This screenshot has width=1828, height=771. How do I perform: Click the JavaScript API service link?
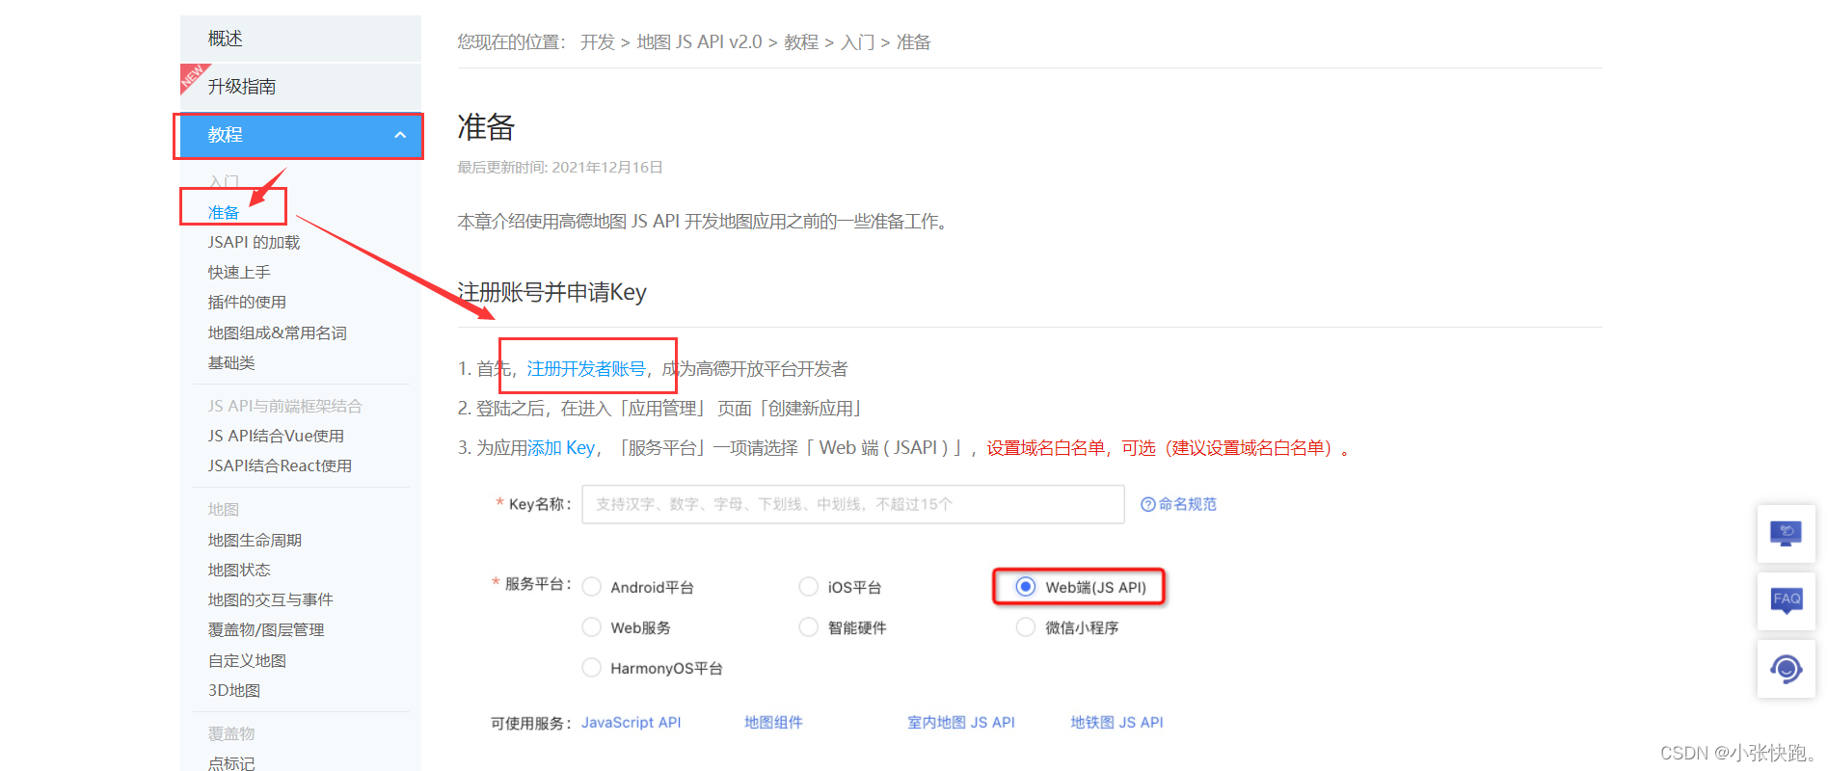(632, 723)
